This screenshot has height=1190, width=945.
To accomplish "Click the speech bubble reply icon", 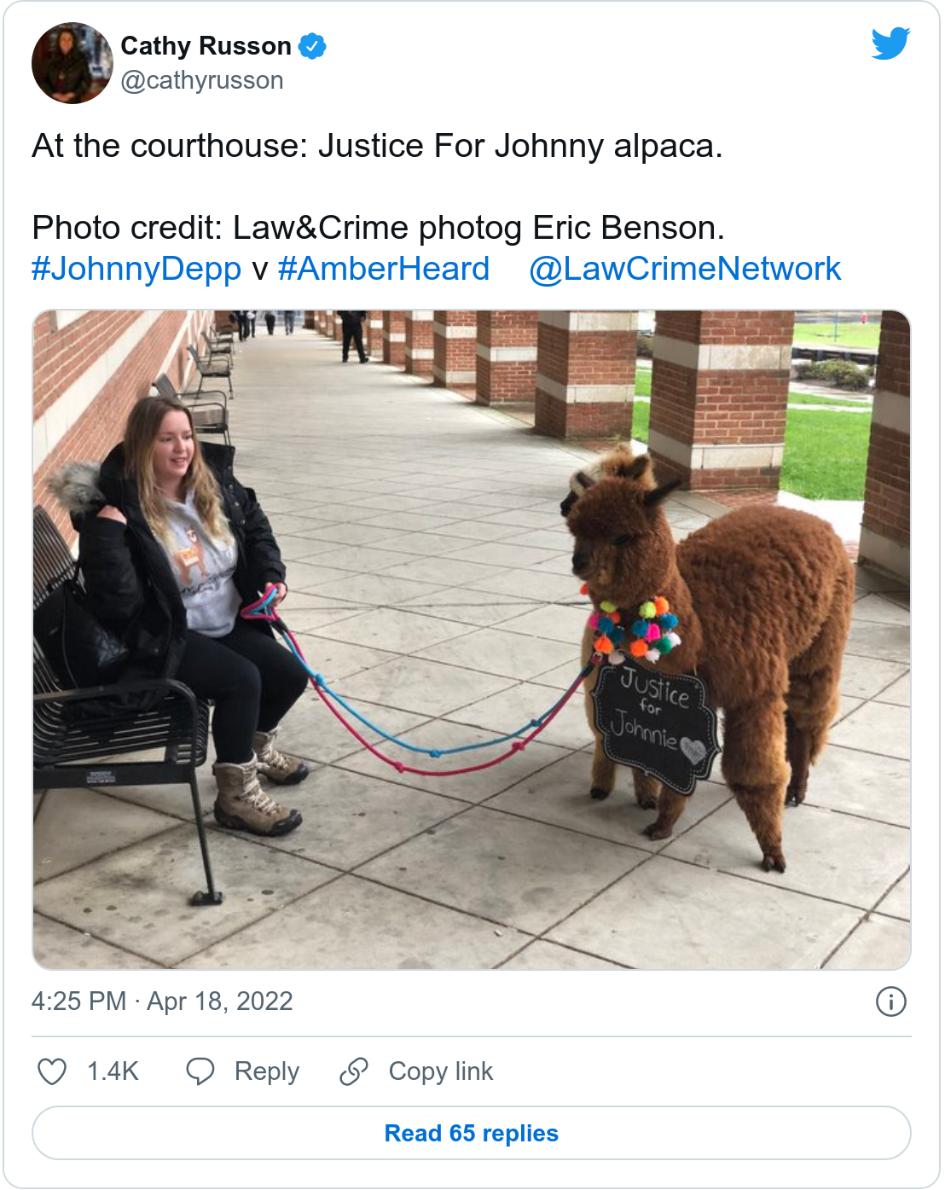I will [x=200, y=1071].
